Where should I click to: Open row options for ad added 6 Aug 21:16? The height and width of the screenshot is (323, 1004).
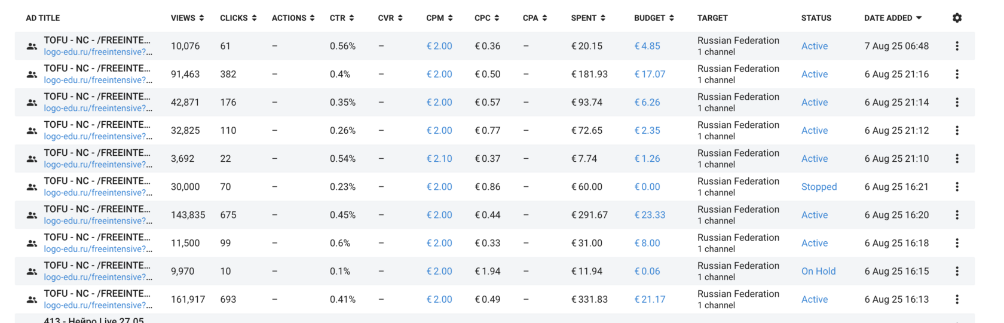coord(957,74)
